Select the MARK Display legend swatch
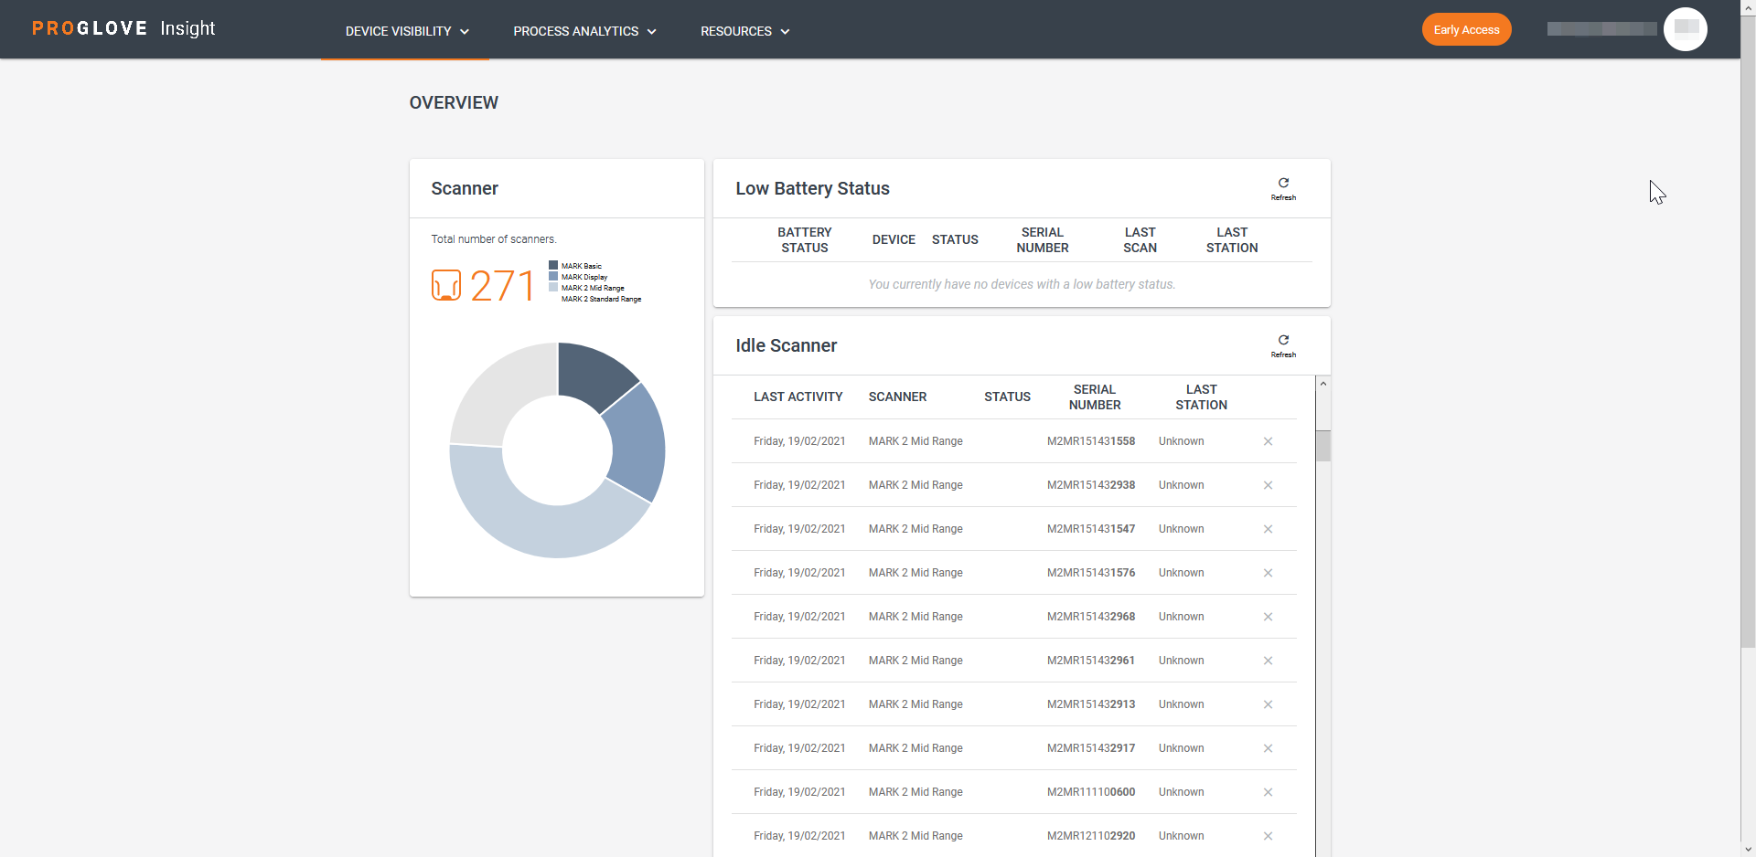This screenshot has height=857, width=1756. coord(553,276)
